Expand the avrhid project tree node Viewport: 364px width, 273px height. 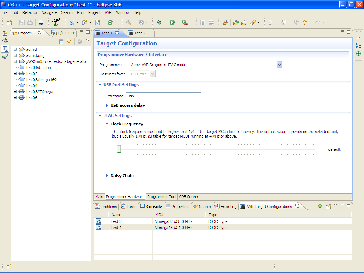(x=15, y=49)
